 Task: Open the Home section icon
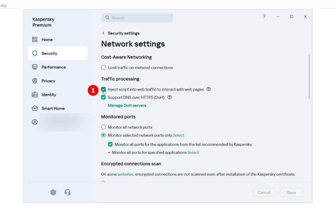point(35,40)
